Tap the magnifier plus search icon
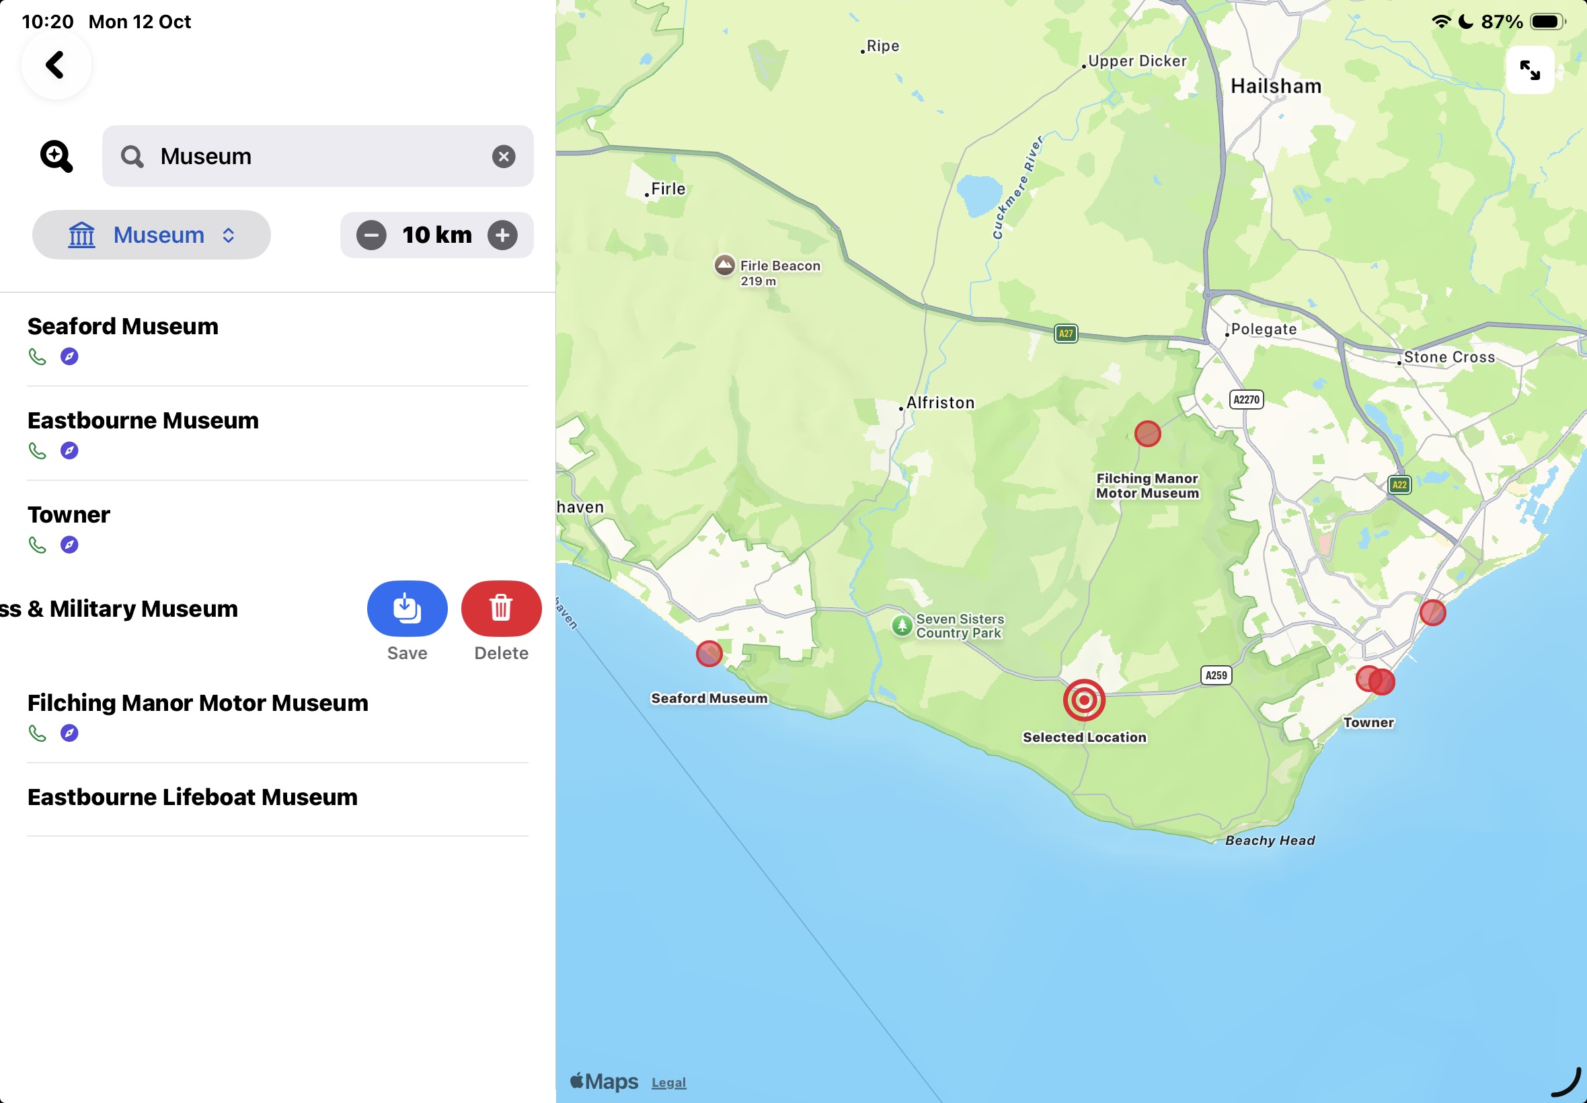This screenshot has height=1103, width=1587. coord(56,156)
